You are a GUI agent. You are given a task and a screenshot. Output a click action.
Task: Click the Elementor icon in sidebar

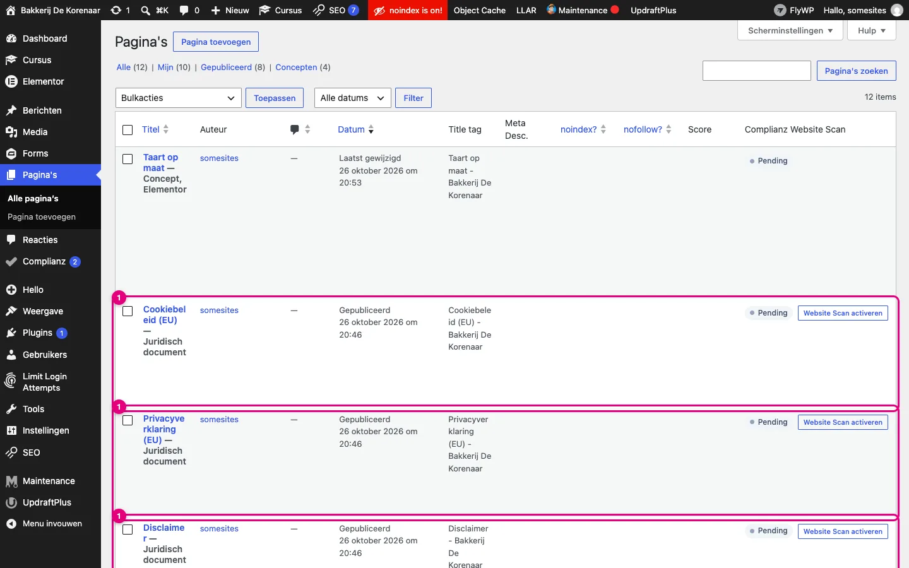(11, 81)
